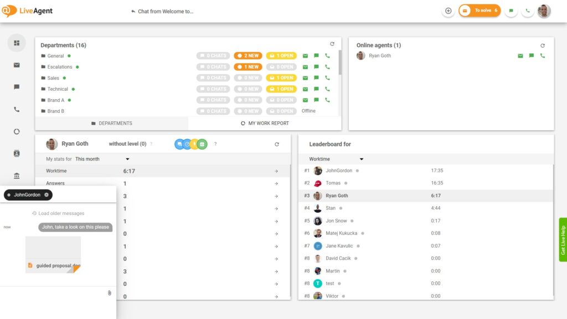Refresh the Departments panel

[x=332, y=43]
